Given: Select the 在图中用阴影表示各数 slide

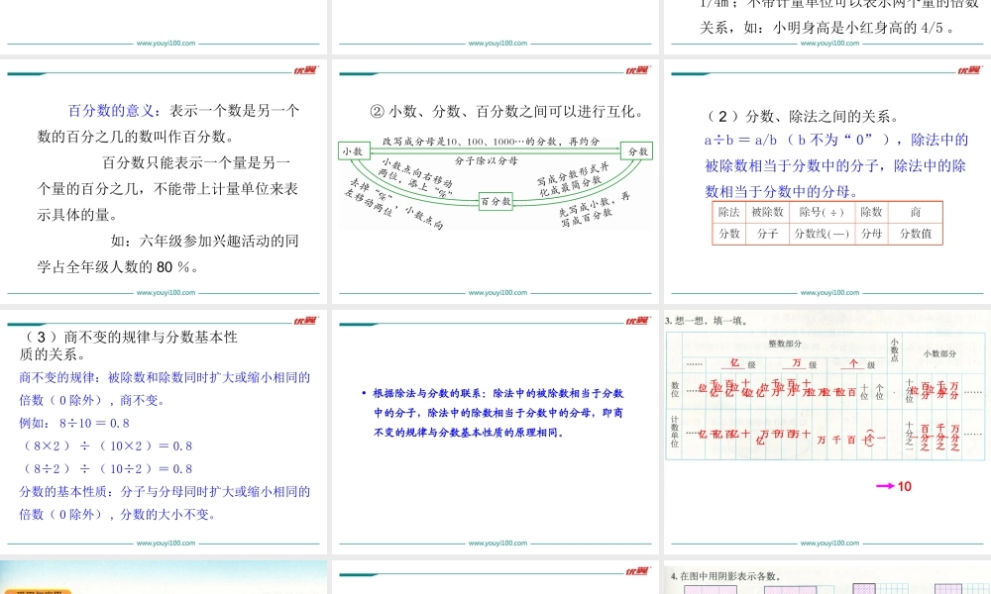Looking at the screenshot, I should point(827,579).
